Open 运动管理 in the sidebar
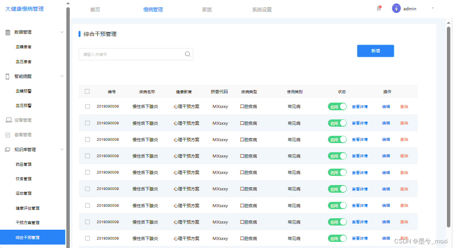This screenshot has height=248, width=453. [24, 193]
